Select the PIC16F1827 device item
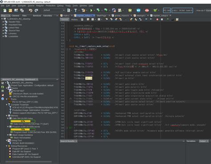Screen dimensions: 211x164 tap(18, 91)
